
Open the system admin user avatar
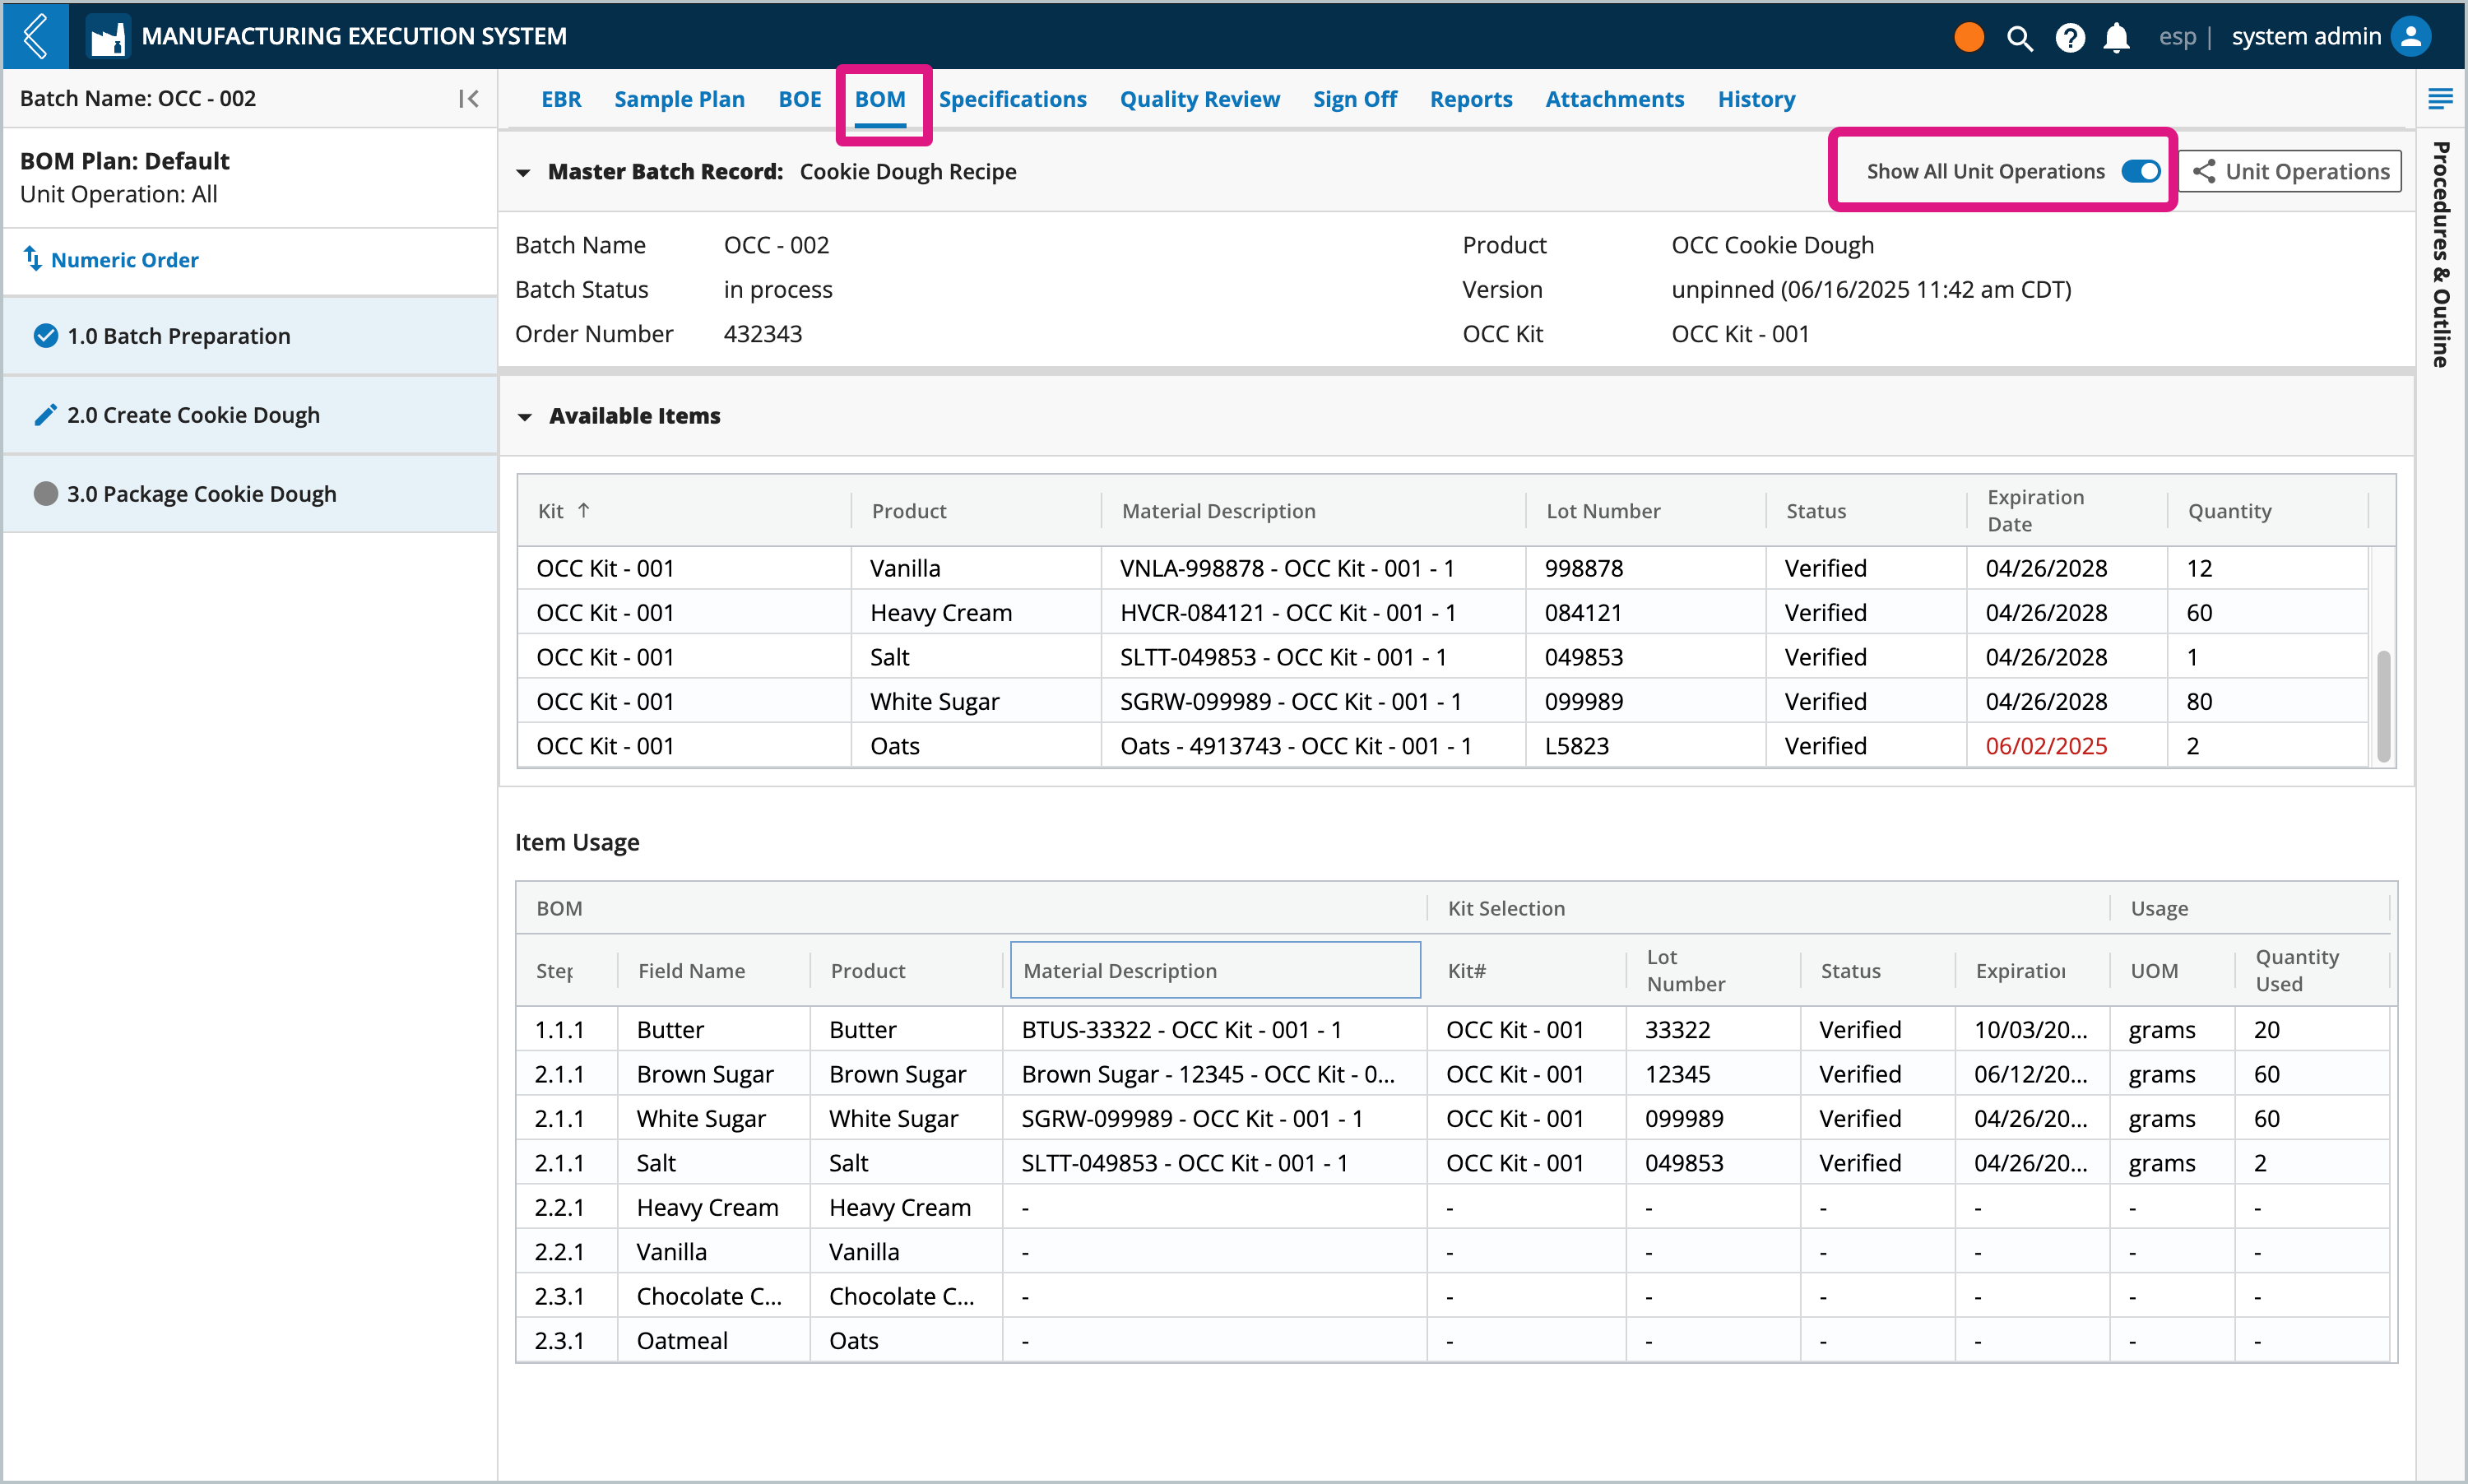pyautogui.click(x=2411, y=37)
